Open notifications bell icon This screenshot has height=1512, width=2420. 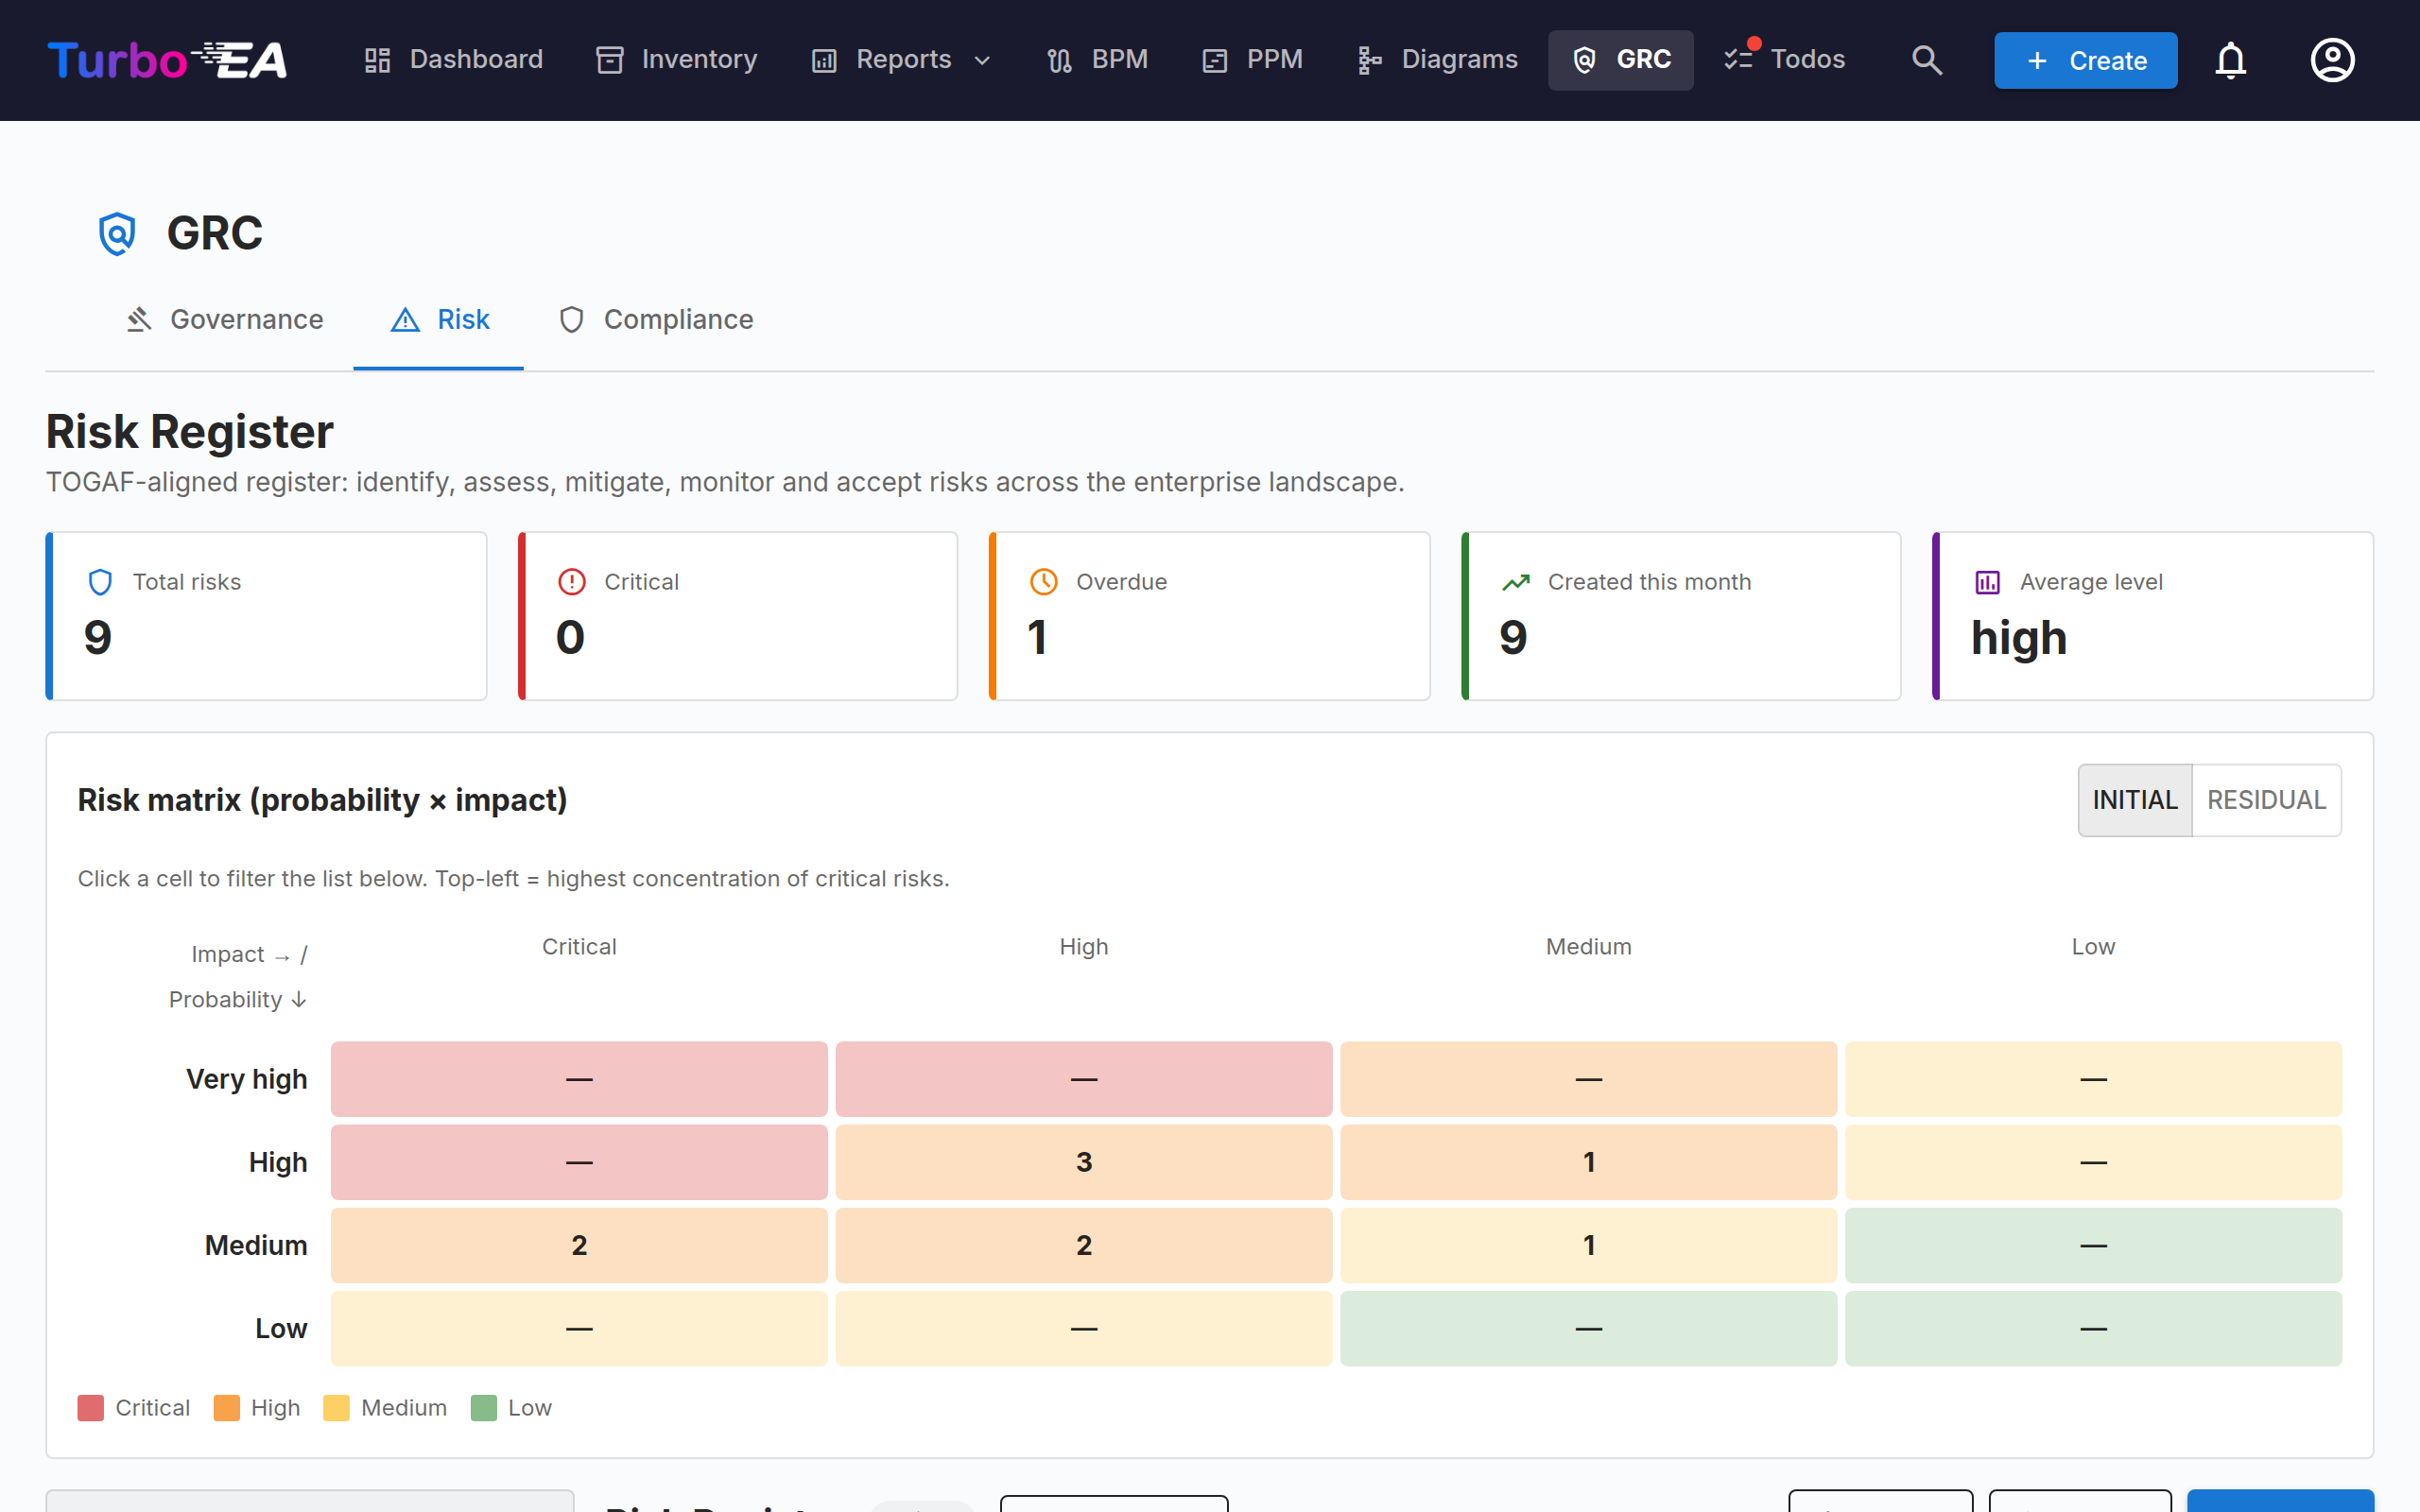(x=2230, y=60)
